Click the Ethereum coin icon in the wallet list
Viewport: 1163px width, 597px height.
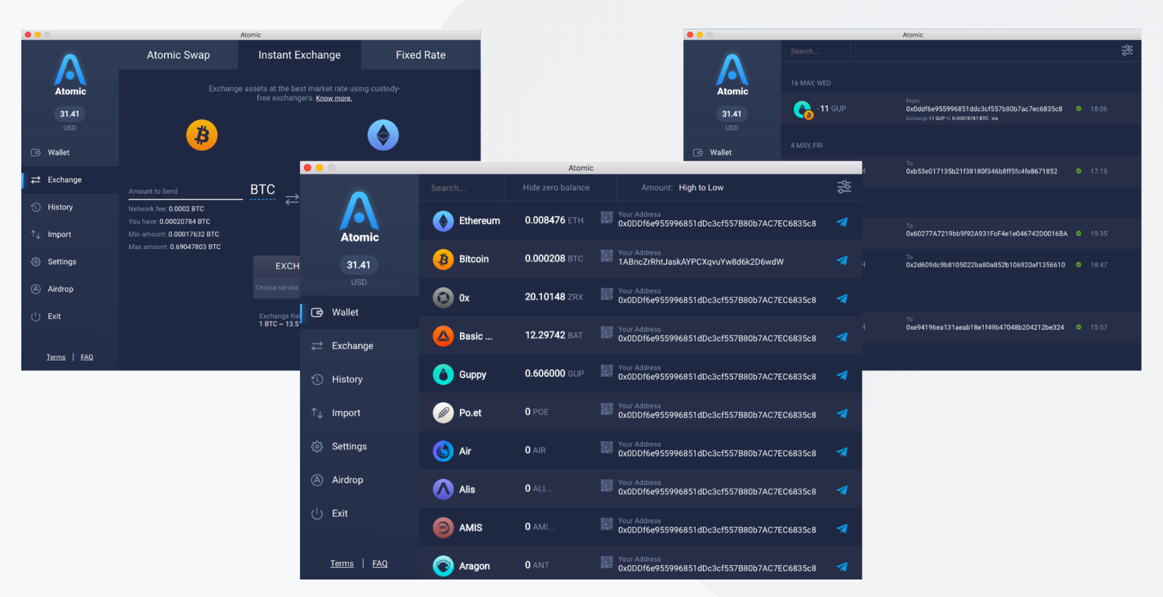point(443,221)
